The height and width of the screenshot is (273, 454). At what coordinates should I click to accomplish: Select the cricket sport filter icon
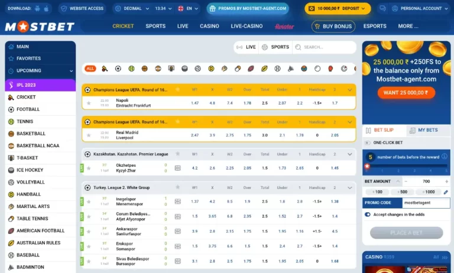pyautogui.click(x=105, y=69)
